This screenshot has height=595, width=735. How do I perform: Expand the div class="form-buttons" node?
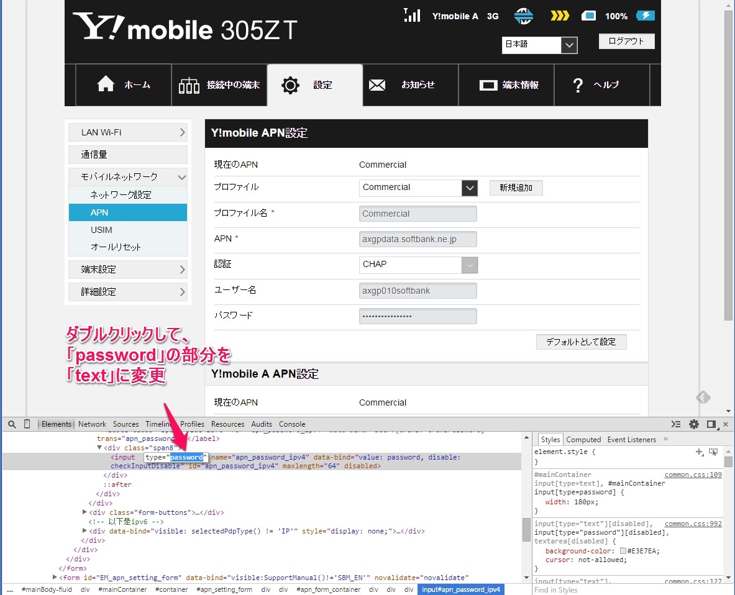coord(84,512)
